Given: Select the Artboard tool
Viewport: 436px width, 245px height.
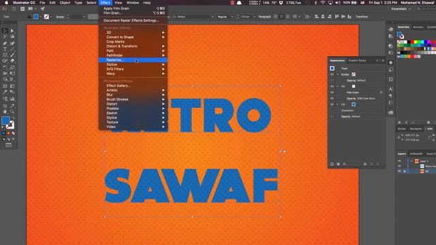Looking at the screenshot, I should [5, 106].
